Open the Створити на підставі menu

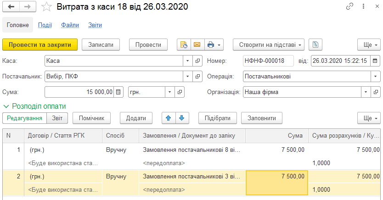(269, 44)
